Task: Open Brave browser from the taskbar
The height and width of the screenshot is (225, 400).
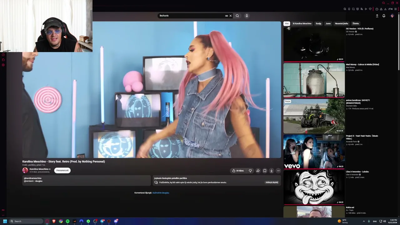Action: pyautogui.click(x=54, y=221)
